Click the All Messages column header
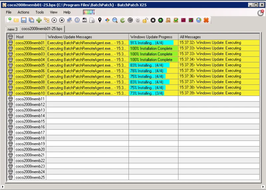Viewport: 266px width, 190px height. tap(219, 37)
